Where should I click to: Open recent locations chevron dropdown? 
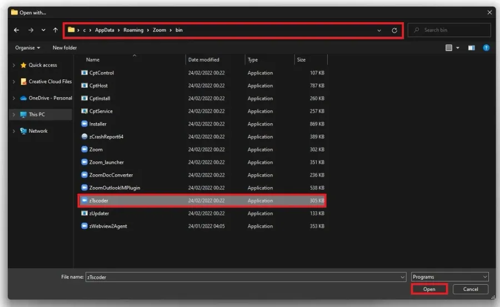(x=43, y=30)
